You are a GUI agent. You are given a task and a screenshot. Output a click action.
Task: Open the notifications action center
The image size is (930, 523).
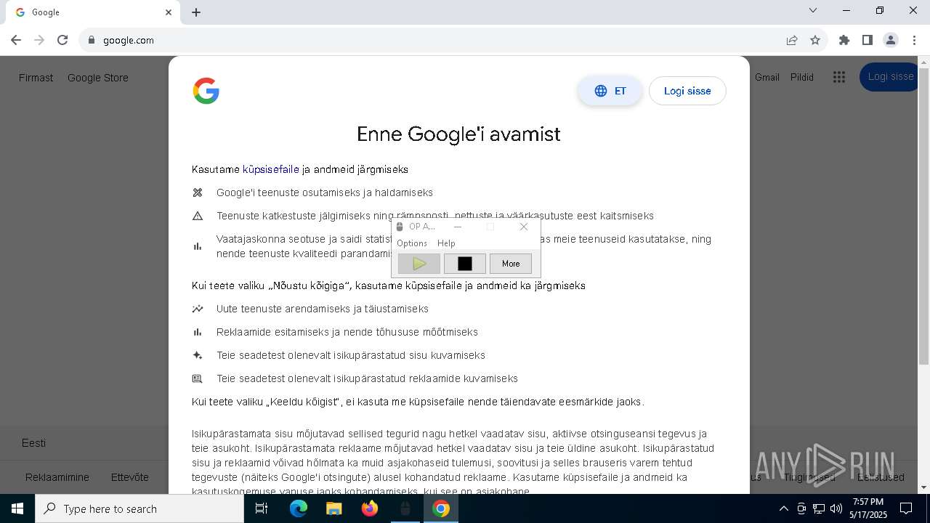[906, 508]
